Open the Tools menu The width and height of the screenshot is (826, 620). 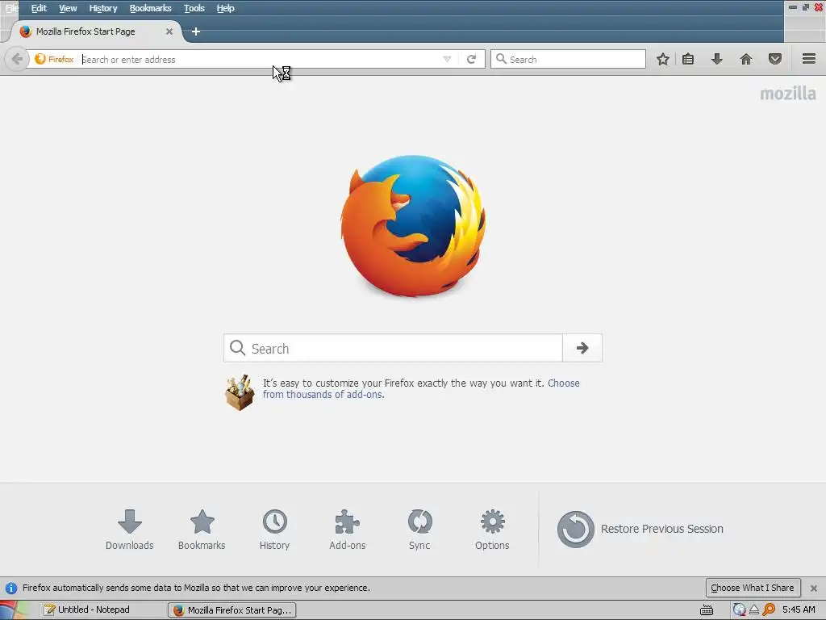(x=194, y=8)
